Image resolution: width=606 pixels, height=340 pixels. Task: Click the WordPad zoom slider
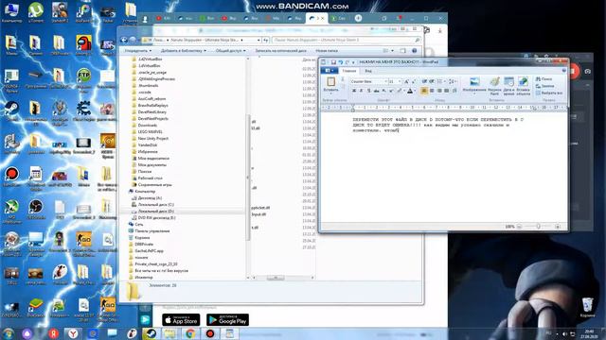click(538, 227)
